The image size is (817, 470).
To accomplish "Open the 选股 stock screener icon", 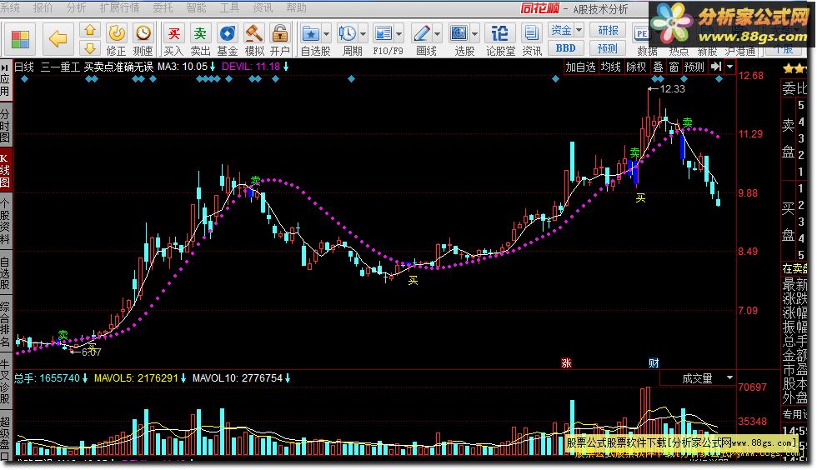I will [x=459, y=34].
